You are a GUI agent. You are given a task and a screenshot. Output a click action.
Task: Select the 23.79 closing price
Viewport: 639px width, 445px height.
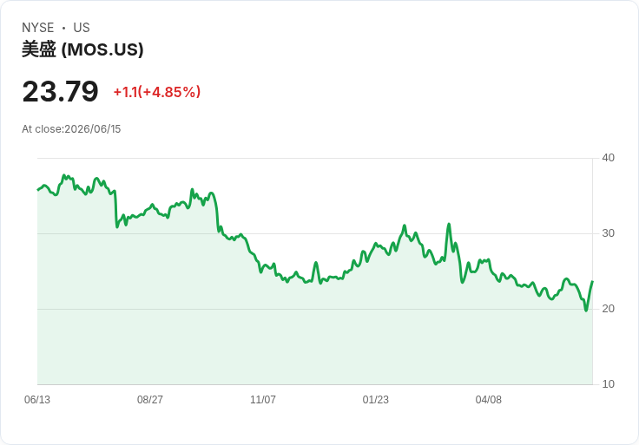60,91
